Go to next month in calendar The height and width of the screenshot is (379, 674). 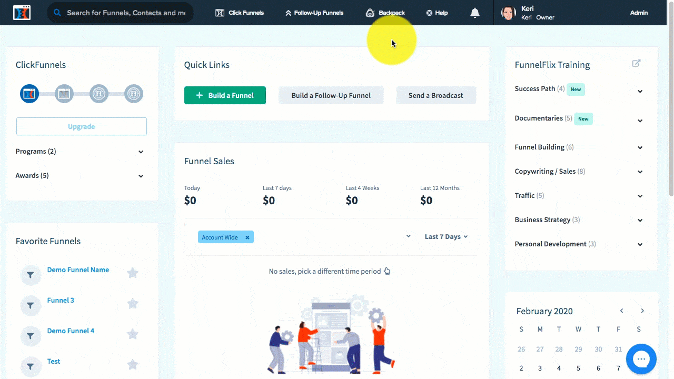[x=642, y=311]
